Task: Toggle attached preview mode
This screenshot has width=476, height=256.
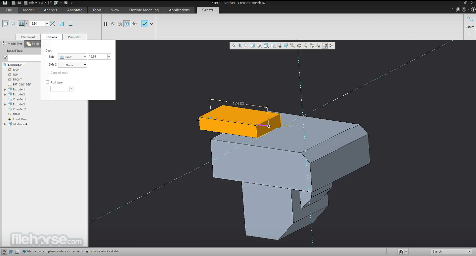Action: (127, 24)
